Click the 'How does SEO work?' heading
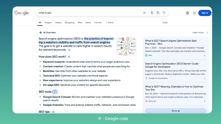The image size is (221, 124). pyautogui.click(x=52, y=57)
